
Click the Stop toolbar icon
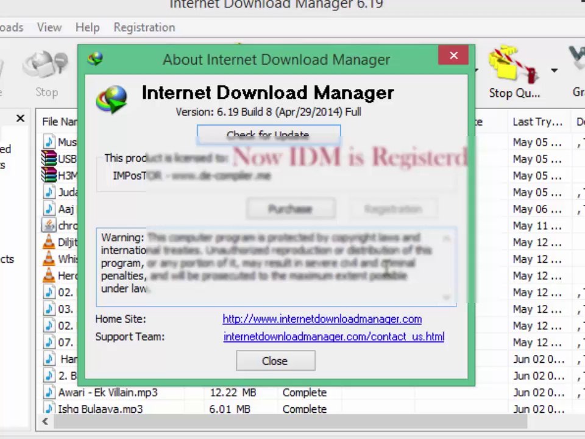[x=46, y=74]
